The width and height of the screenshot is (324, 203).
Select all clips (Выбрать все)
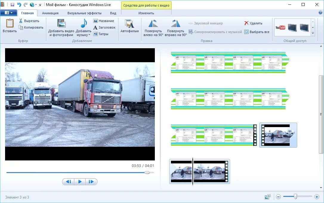257,32
